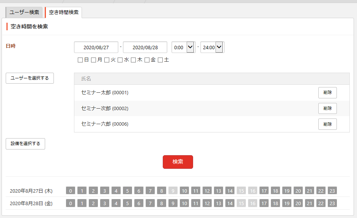The height and width of the screenshot is (218, 357).
Task: Click hour 23 slot on August 27
Action: pyautogui.click(x=332, y=191)
